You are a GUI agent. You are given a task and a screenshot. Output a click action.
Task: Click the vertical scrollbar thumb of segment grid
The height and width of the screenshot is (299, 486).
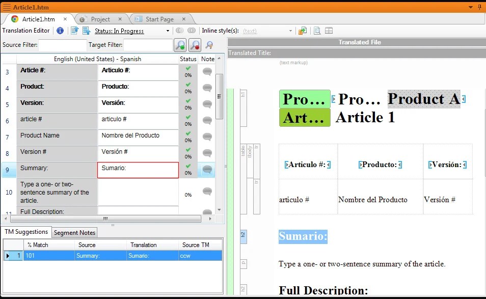tap(219, 96)
